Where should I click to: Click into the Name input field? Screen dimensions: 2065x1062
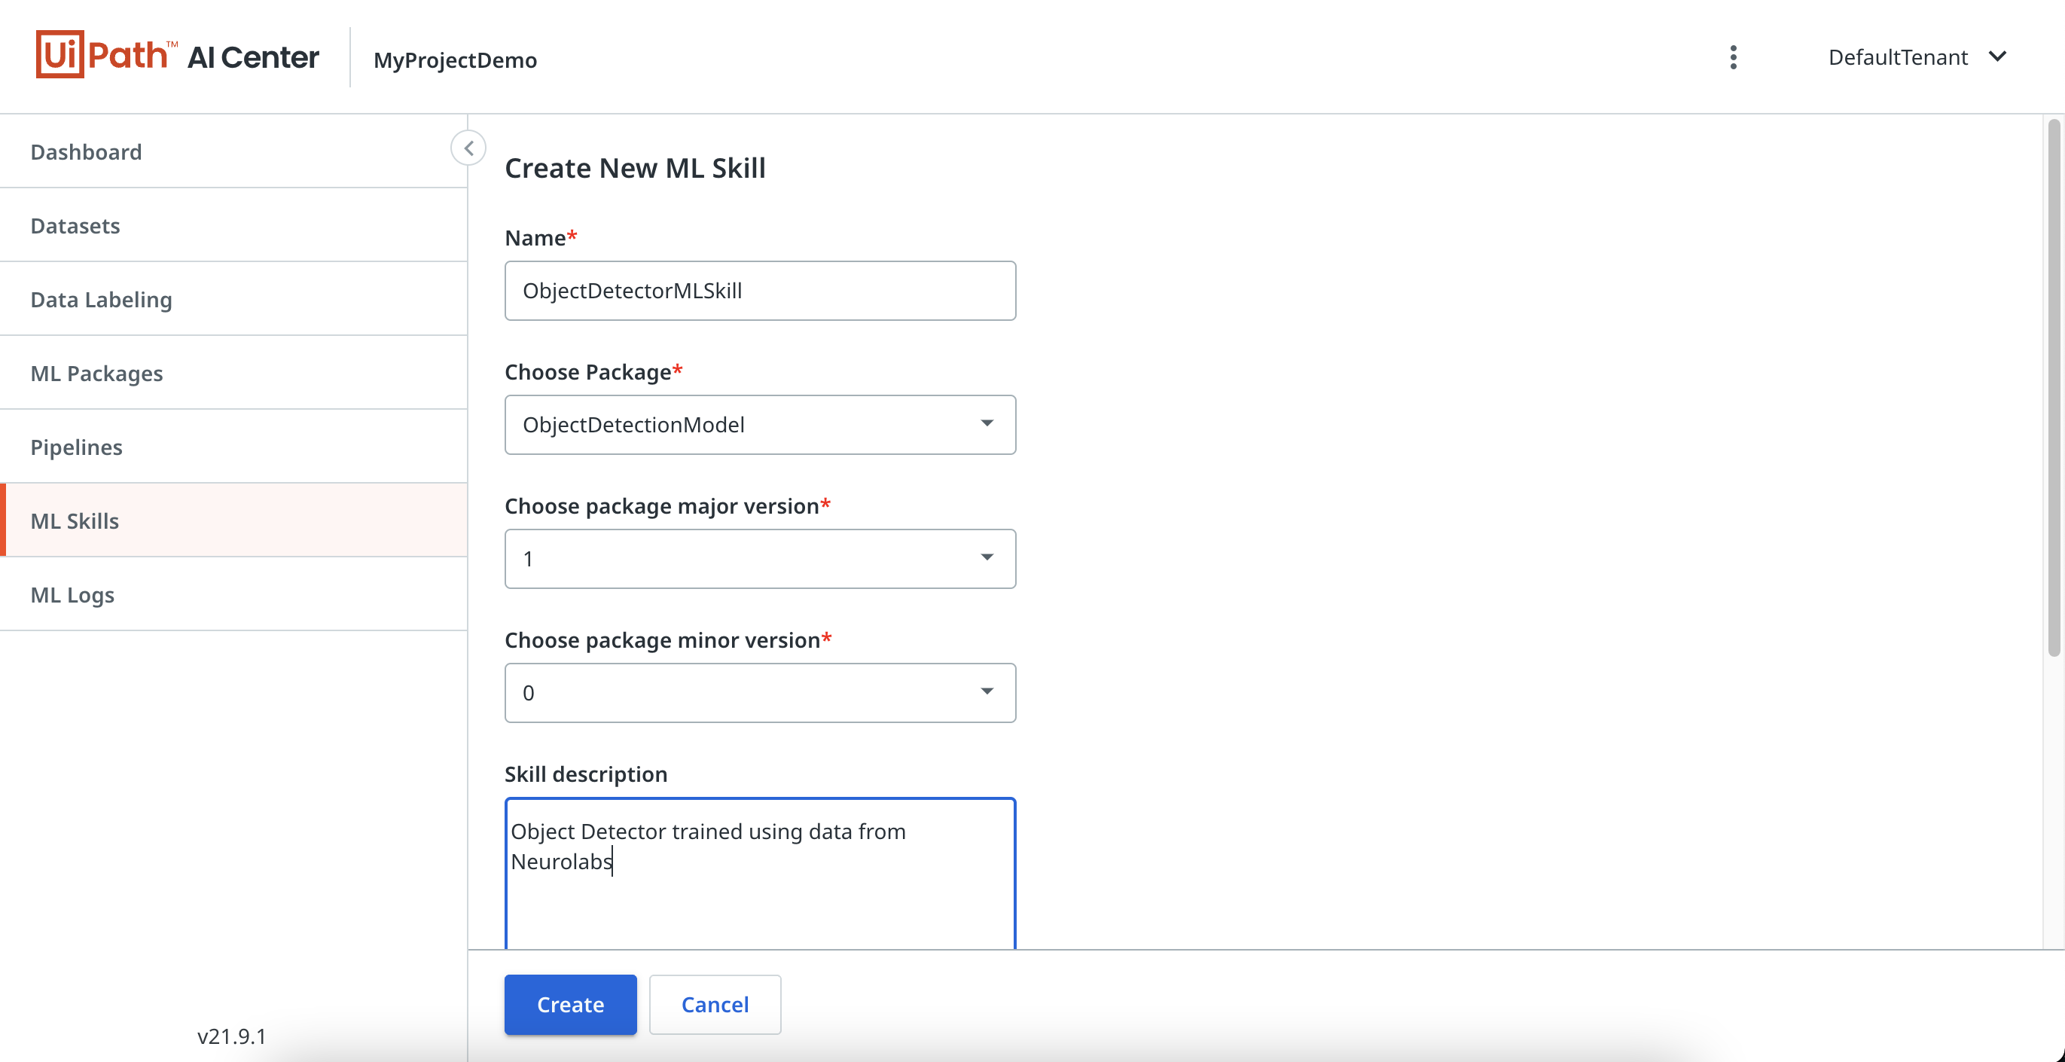click(760, 291)
